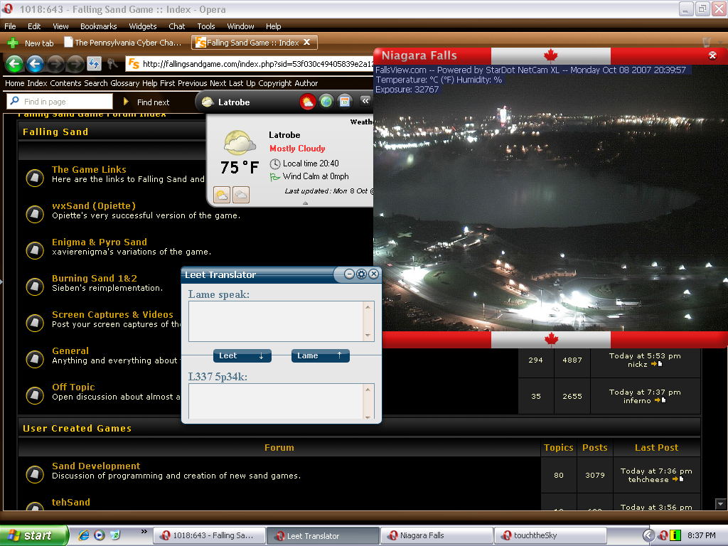
Task: Click the green plus New tab icon
Action: (x=13, y=43)
